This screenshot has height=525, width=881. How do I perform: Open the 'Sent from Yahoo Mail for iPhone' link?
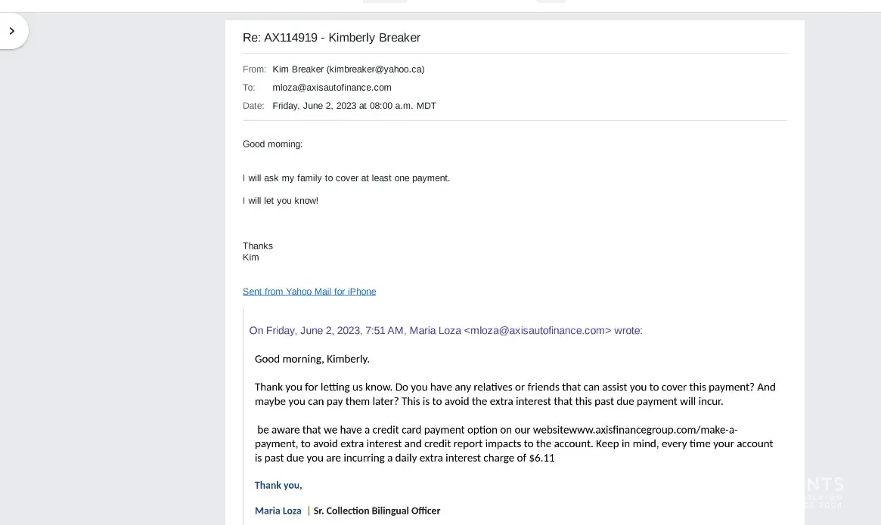(309, 292)
